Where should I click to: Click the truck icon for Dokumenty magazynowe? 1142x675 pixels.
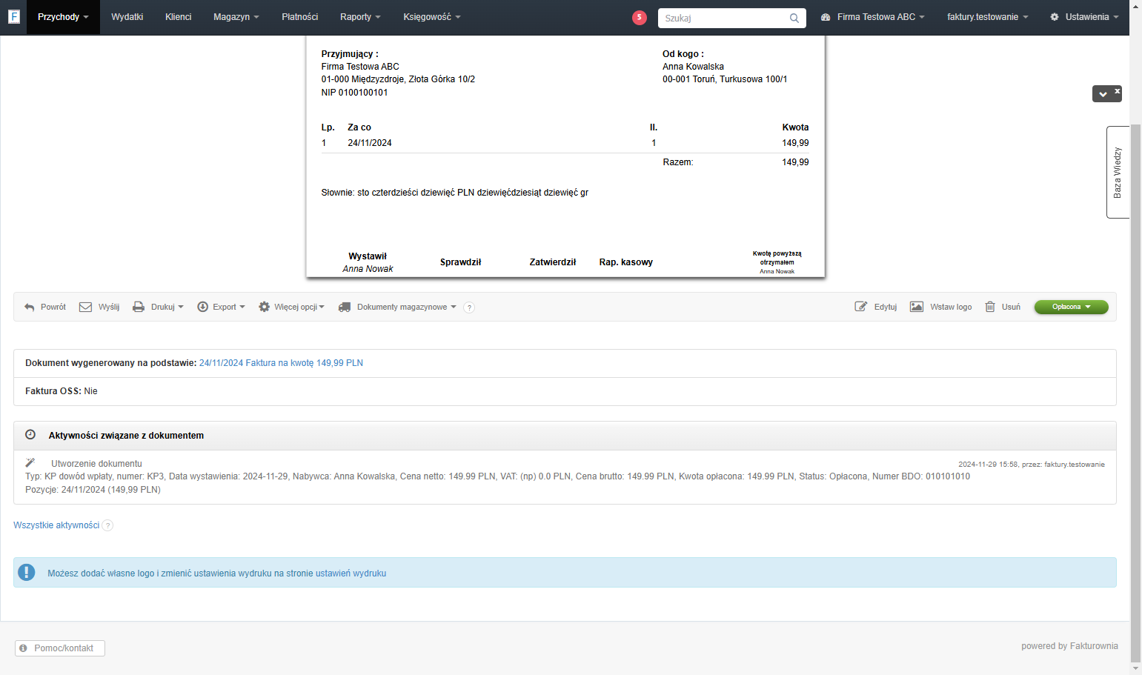345,307
